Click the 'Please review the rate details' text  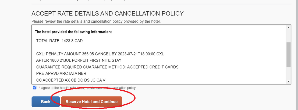(x=96, y=21)
